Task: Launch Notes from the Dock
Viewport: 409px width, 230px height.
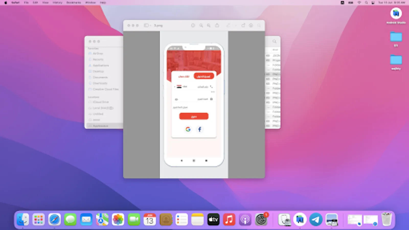Action: click(x=197, y=220)
